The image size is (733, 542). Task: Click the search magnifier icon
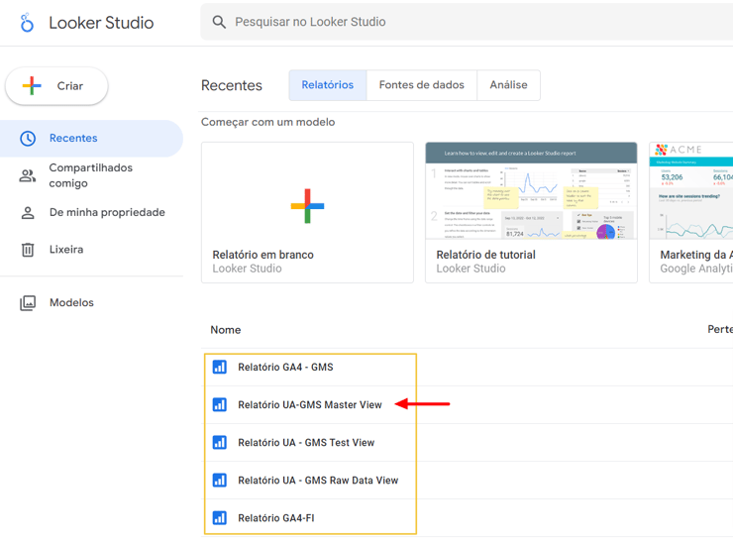click(219, 22)
